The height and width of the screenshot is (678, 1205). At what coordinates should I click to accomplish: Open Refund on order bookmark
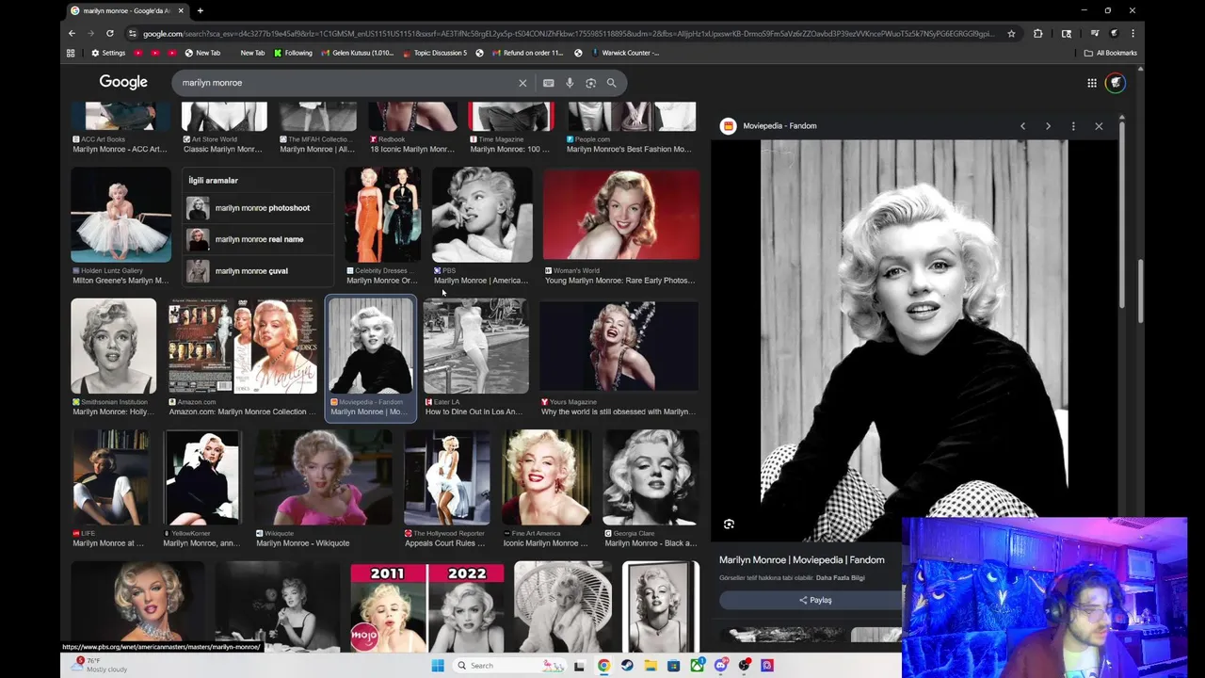[x=527, y=53]
